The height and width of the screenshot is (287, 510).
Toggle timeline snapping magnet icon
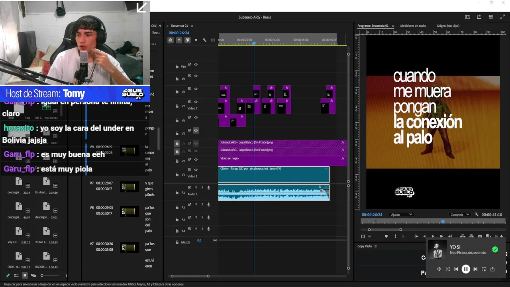tap(179, 40)
